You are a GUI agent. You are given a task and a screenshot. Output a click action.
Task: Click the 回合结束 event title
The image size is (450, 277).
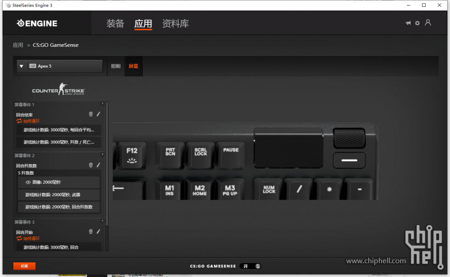[24, 115]
